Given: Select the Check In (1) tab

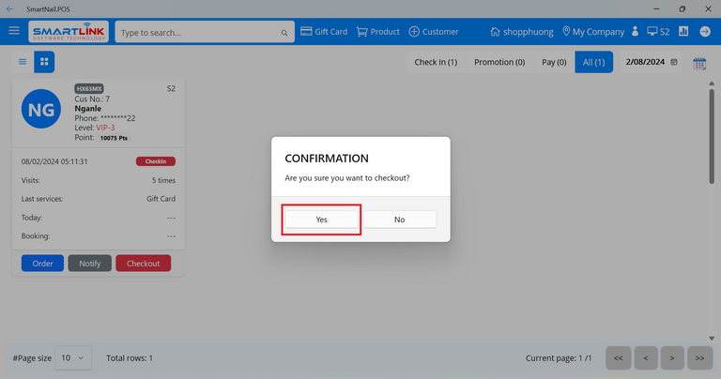Looking at the screenshot, I should point(436,62).
